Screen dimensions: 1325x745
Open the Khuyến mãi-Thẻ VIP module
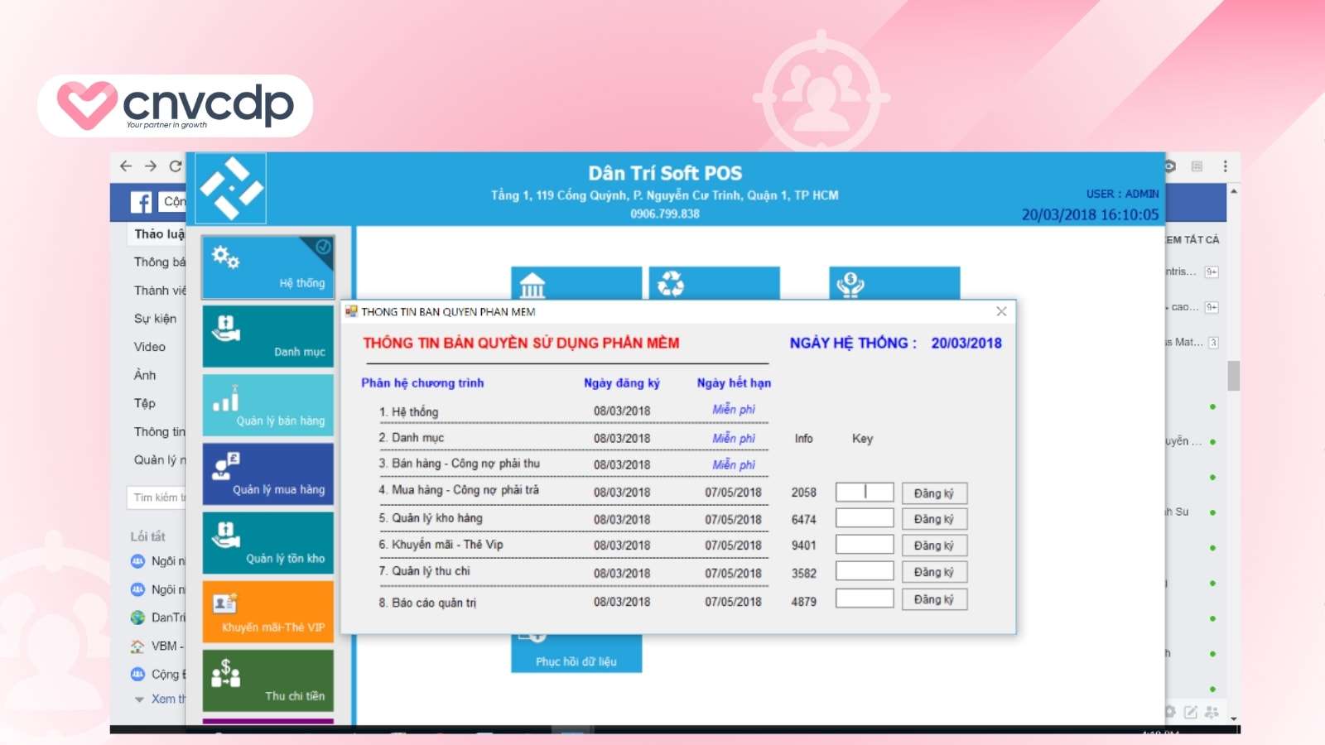[x=267, y=610]
